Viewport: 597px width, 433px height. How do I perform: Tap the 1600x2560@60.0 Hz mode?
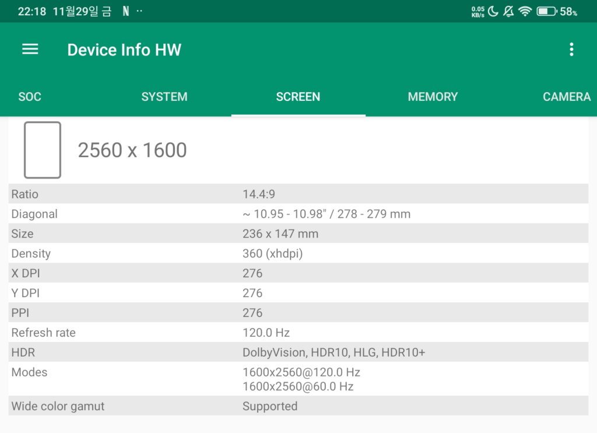point(298,386)
